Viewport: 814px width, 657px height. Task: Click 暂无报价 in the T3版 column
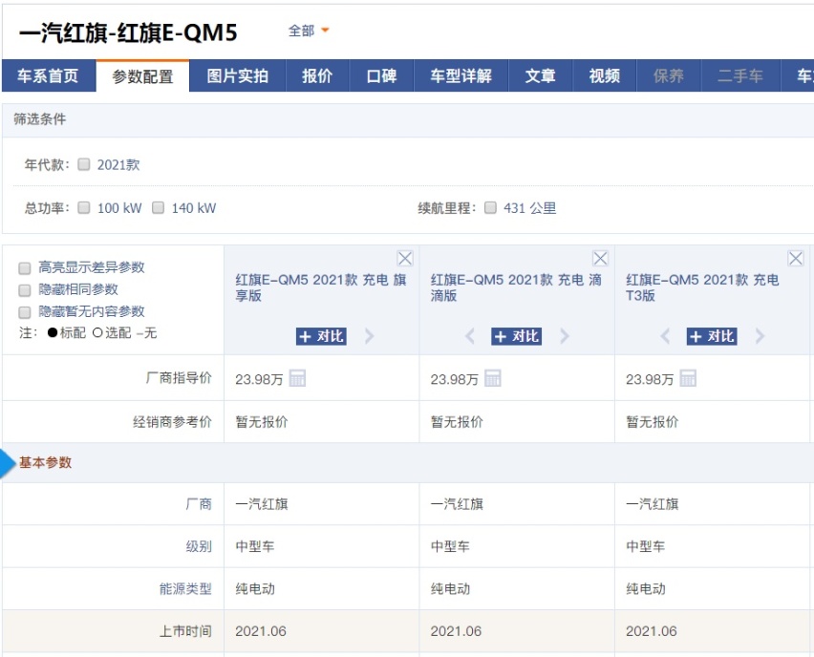click(652, 422)
